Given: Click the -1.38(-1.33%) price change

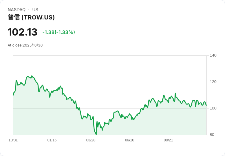Looking at the screenshot, I should [59, 32].
